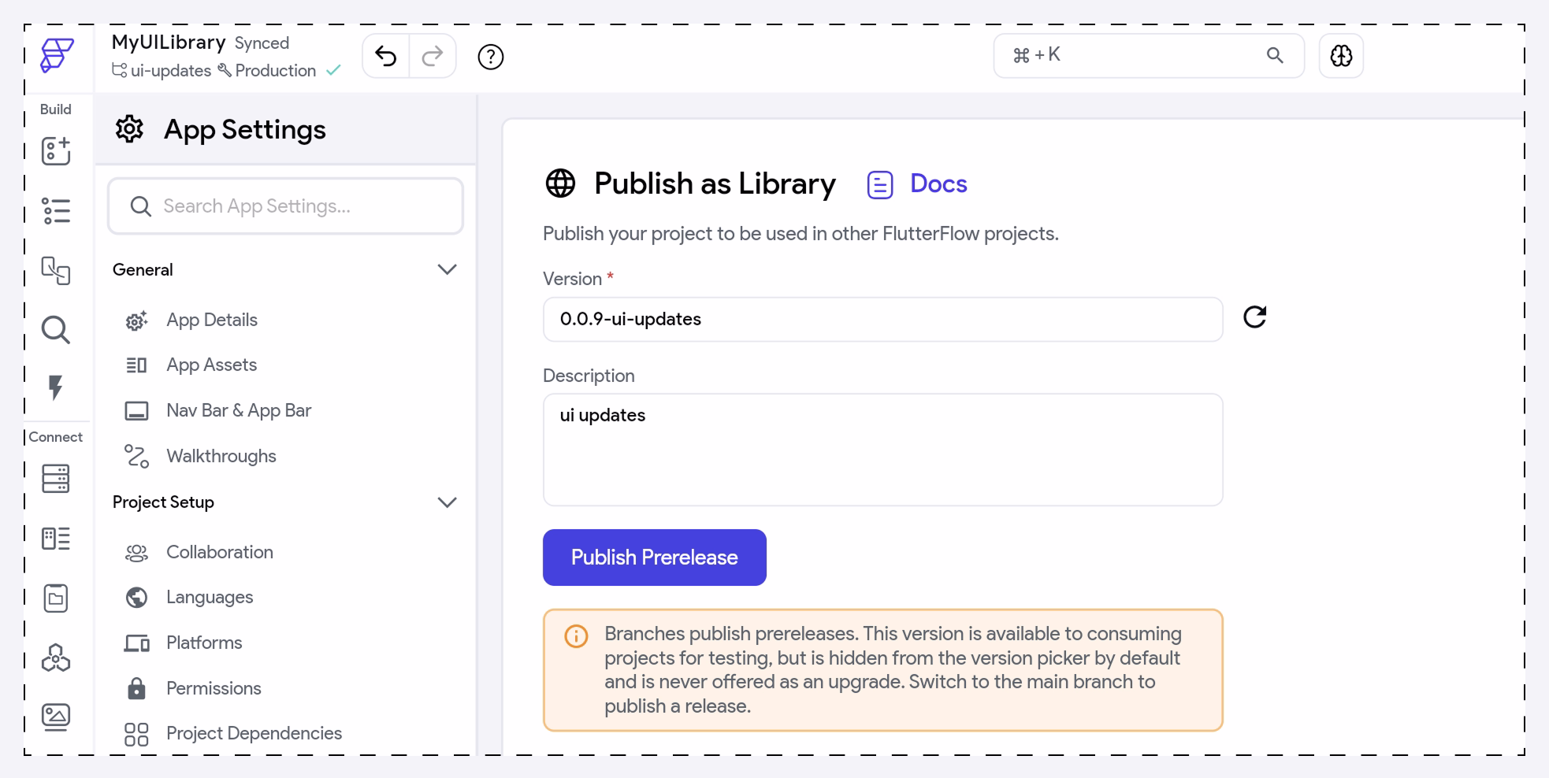Screen dimensions: 1549x778
Task: Open the App State folder icon
Action: pyautogui.click(x=56, y=598)
